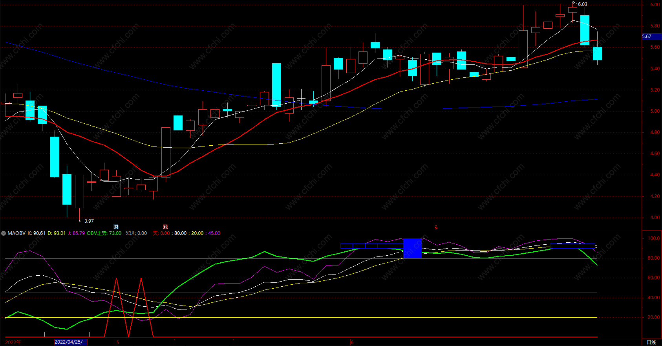The image size is (662, 346).
Task: Click the J: 85.79 value
Action: 76,233
